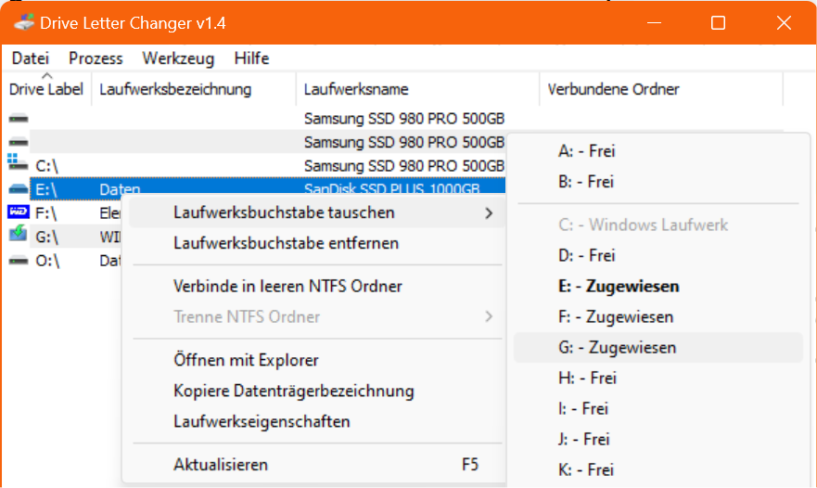
Task: Maximize the Drive Letter Changer window
Action: click(718, 23)
